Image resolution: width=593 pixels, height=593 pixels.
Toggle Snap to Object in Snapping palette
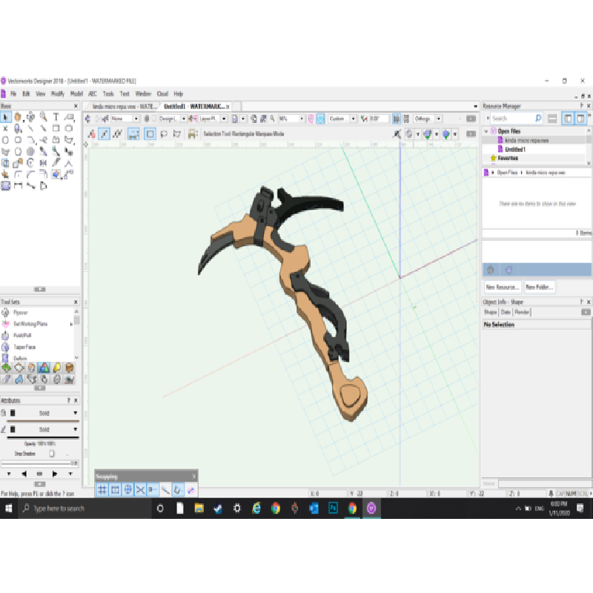click(x=115, y=490)
